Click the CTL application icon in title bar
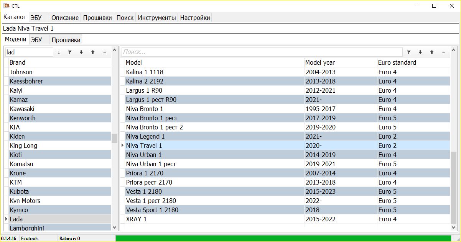 pos(7,6)
